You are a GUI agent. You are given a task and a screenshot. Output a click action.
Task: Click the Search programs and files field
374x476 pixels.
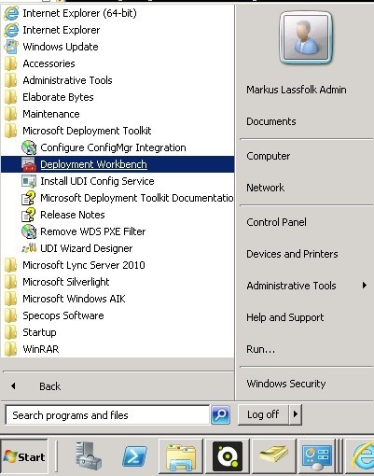pyautogui.click(x=107, y=415)
